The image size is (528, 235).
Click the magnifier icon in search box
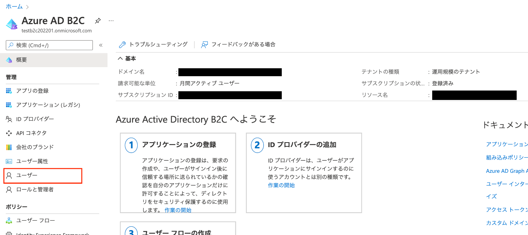click(x=11, y=45)
